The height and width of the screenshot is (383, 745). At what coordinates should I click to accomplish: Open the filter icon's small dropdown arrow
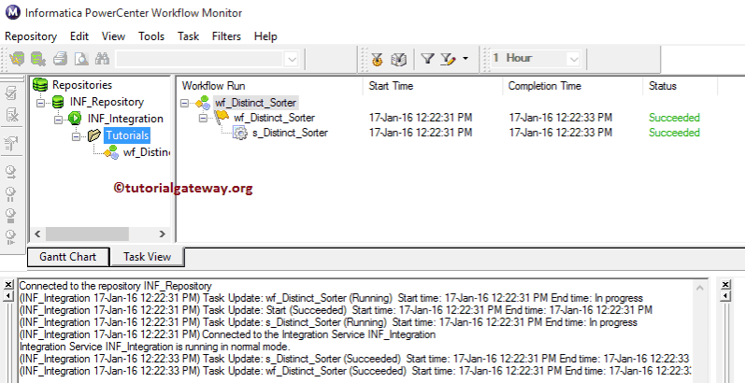pyautogui.click(x=466, y=58)
